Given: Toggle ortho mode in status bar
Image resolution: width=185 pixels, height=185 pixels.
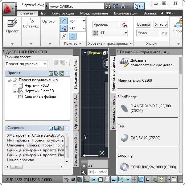Looking at the screenshot, I should pos(86,179).
